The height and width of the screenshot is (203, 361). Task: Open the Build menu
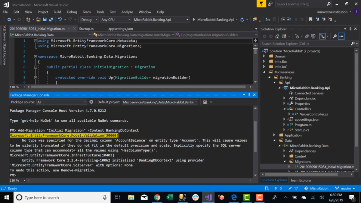(x=57, y=12)
